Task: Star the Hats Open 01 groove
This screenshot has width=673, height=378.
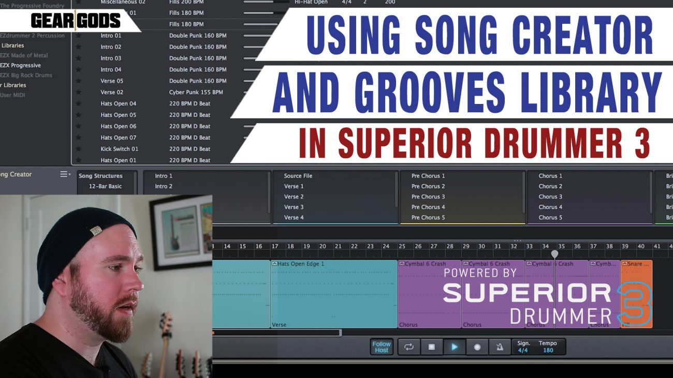Action: pyautogui.click(x=79, y=160)
